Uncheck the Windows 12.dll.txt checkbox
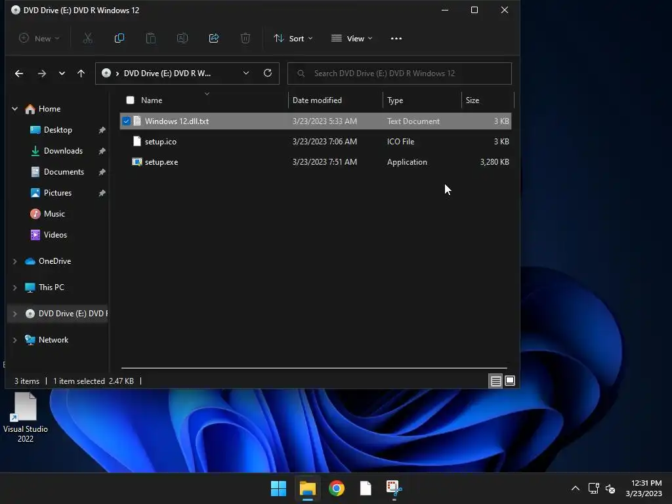This screenshot has width=672, height=504. (126, 121)
